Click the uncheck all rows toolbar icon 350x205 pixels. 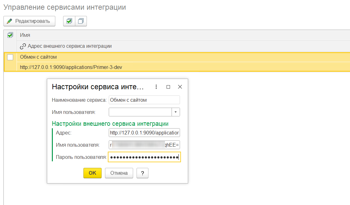point(81,21)
